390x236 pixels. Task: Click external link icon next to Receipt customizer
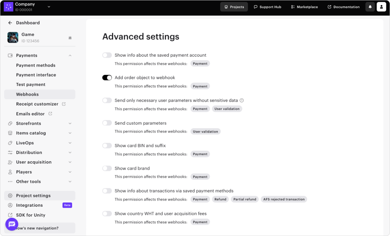tap(64, 104)
